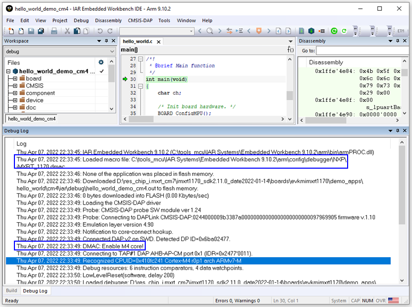The height and width of the screenshot is (307, 412).
Task: Click the Go To line toolbar icon
Action: 239,31
